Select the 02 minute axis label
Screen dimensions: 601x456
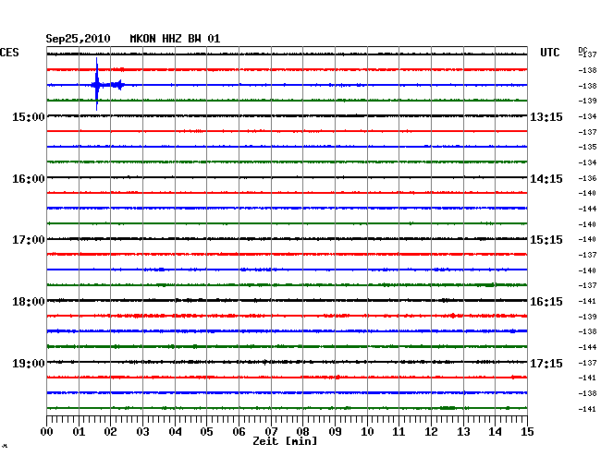pos(110,432)
